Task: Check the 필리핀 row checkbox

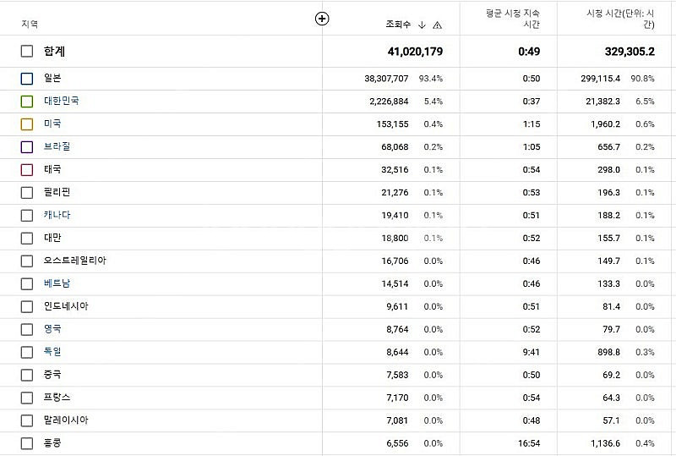Action: (x=27, y=193)
